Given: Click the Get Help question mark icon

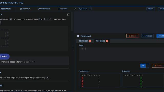Looking at the screenshot, I should click(x=21, y=9).
